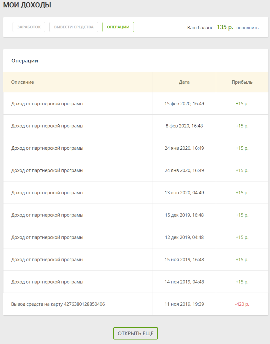The image size is (270, 344).
Task: Select the ОПЕРАЦИИ tab
Action: click(118, 27)
